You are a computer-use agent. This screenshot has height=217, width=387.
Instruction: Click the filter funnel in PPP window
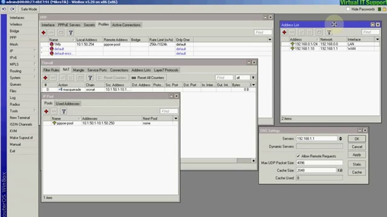(70, 33)
